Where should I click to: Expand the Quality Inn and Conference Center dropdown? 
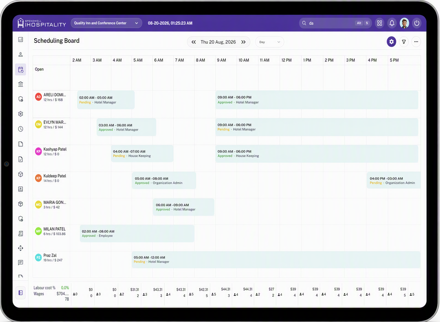(106, 23)
